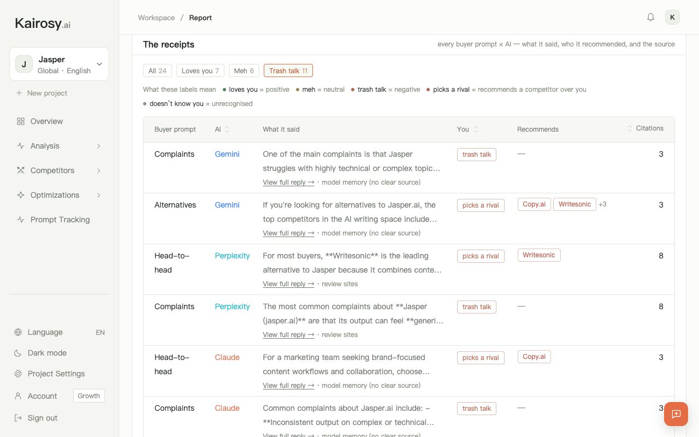Click the Language globe icon

(x=18, y=332)
